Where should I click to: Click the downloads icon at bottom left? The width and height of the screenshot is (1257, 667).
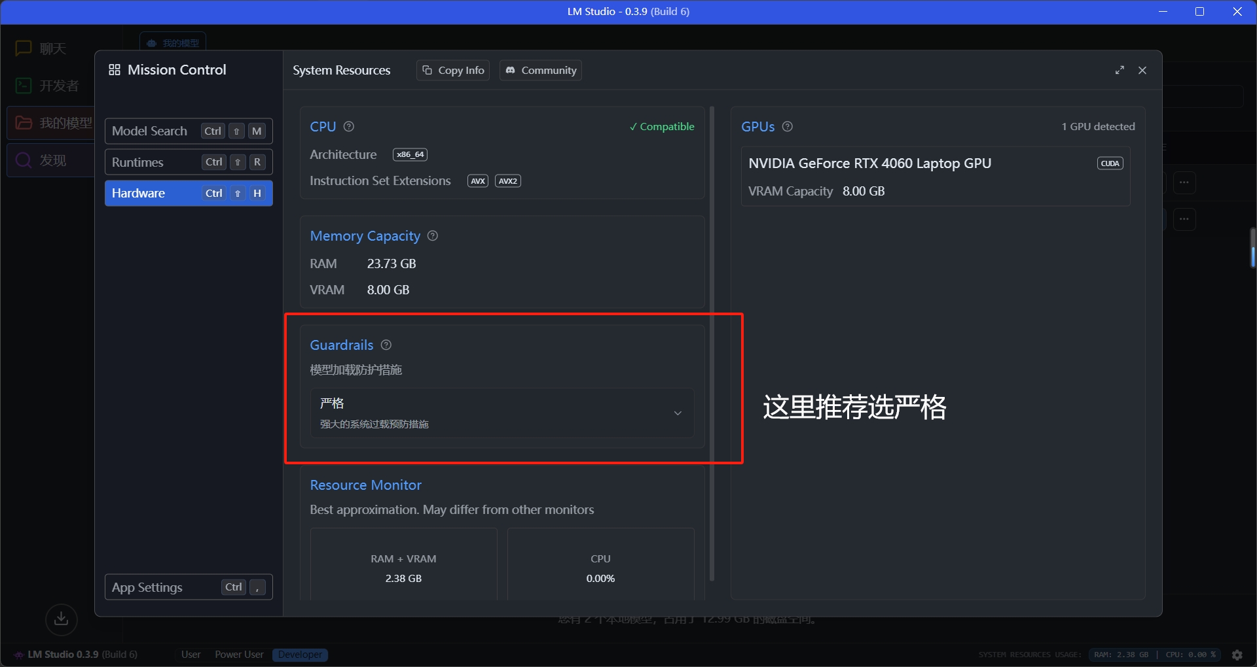tap(62, 619)
